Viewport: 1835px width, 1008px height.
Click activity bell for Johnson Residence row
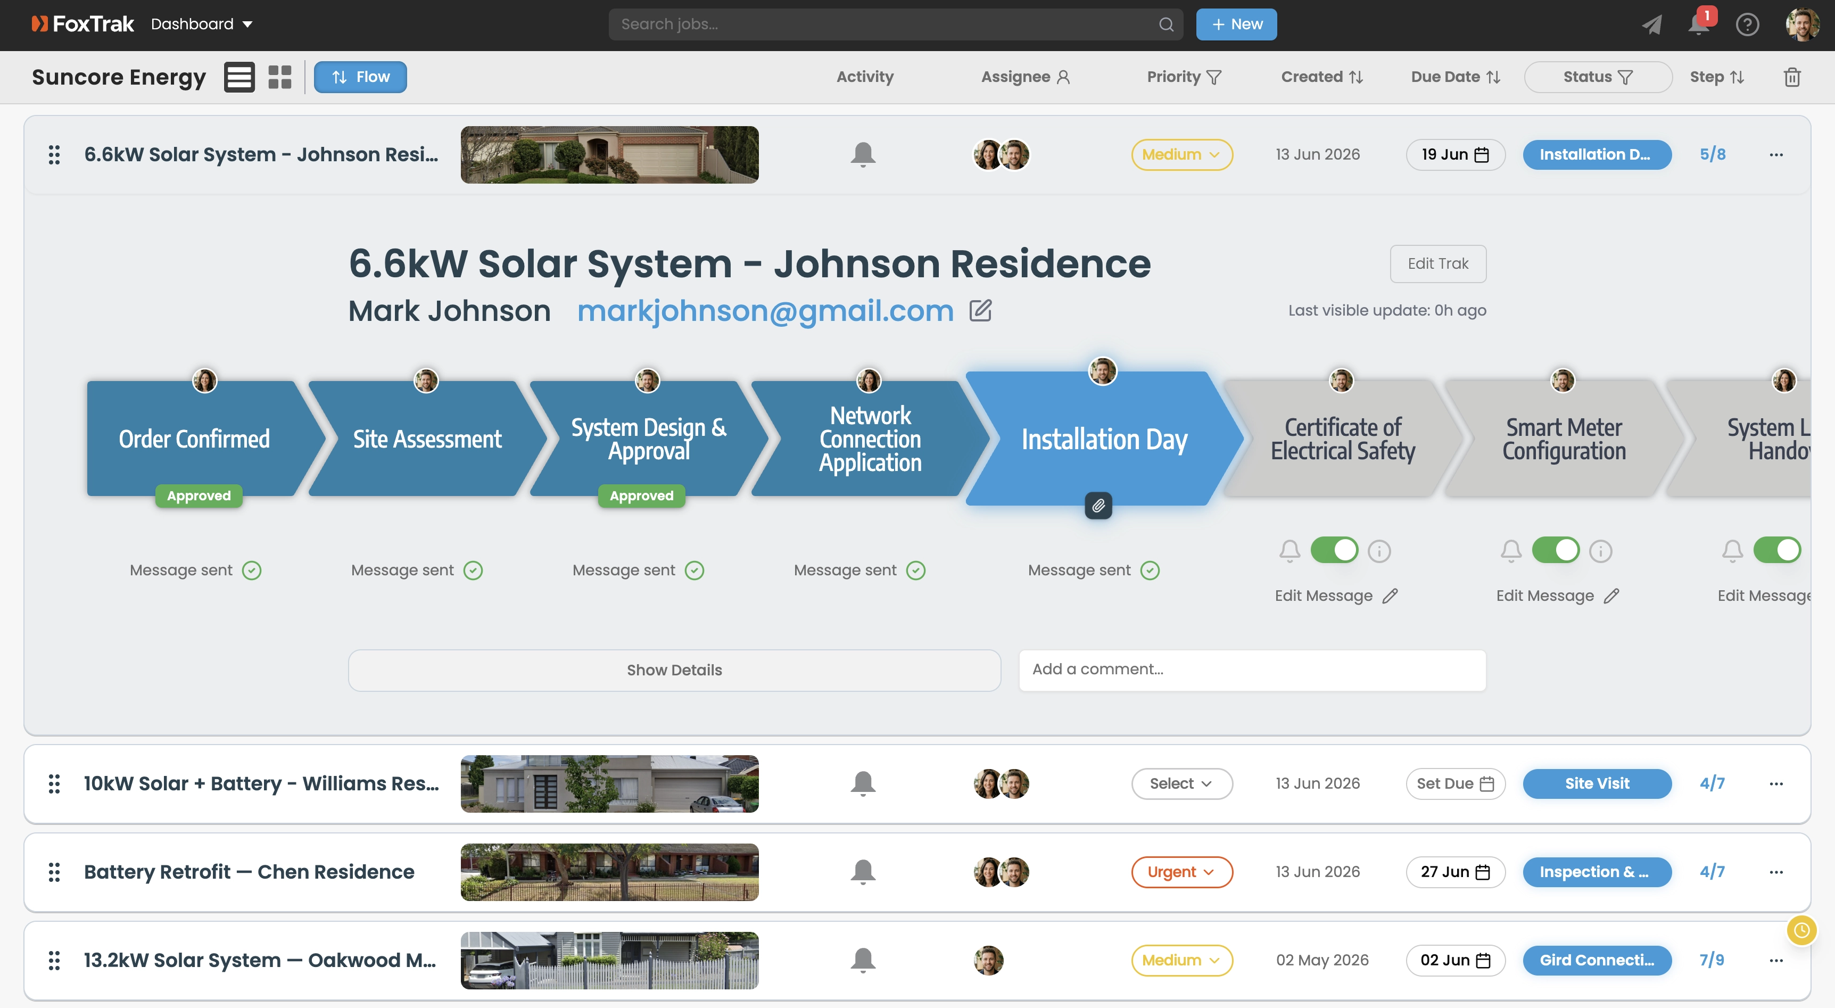point(863,154)
